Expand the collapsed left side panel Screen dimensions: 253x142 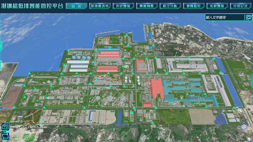click(x=1, y=46)
